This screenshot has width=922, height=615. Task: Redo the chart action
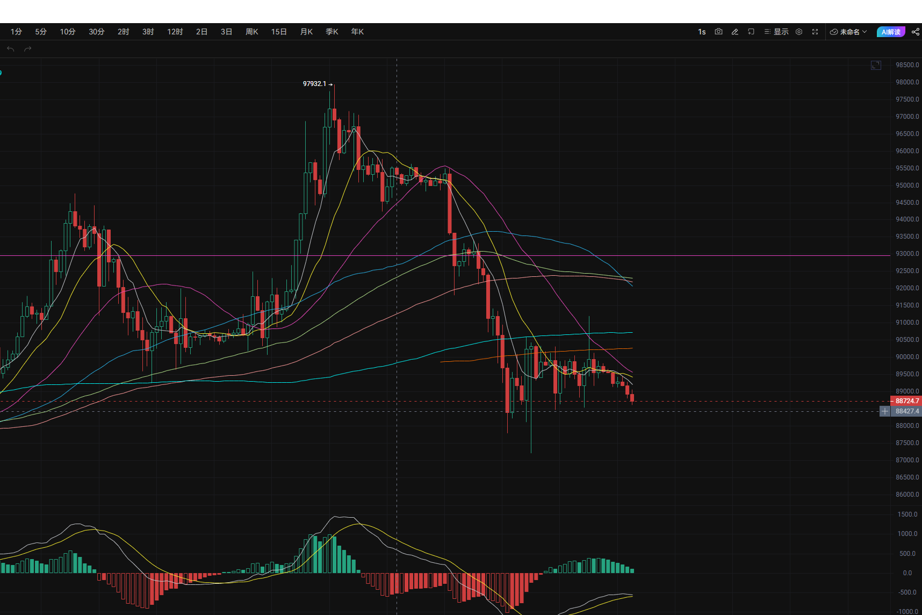click(x=28, y=49)
